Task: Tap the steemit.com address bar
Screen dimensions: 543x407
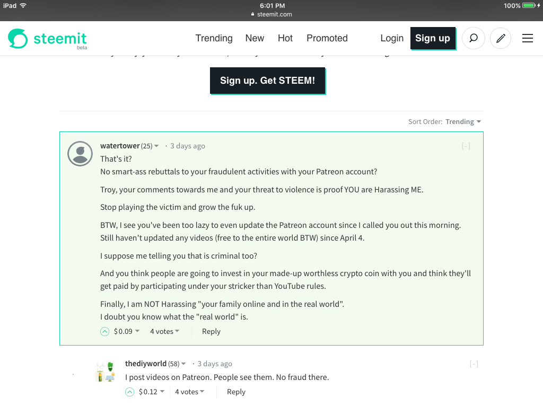Action: coord(271,14)
